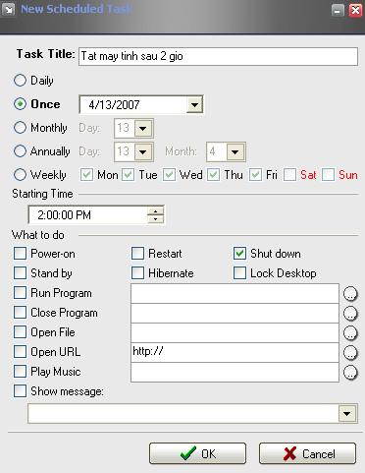This screenshot has height=473, width=365.
Task: Click into the Task Title text field
Action: click(x=218, y=56)
